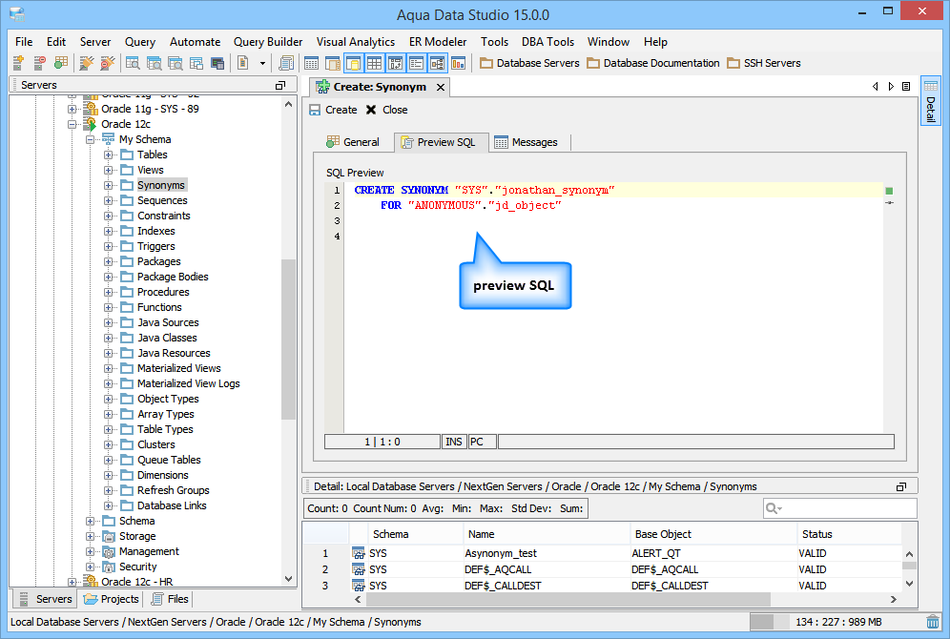Click the Create button
Image resolution: width=950 pixels, height=639 pixels.
(x=333, y=110)
